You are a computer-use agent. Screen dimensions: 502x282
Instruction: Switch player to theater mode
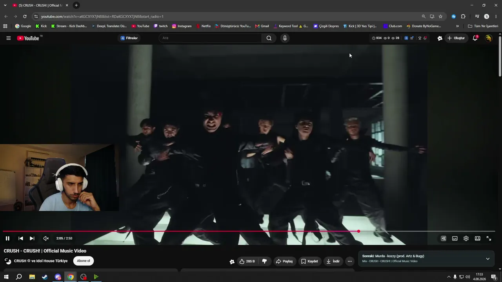(477, 238)
